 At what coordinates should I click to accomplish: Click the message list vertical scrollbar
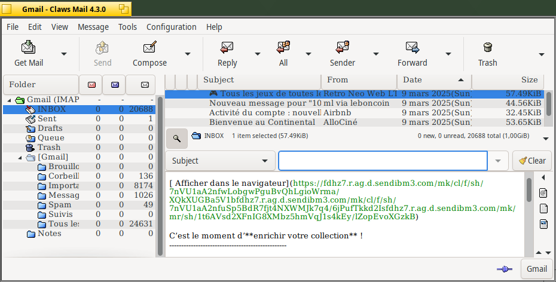549,103
